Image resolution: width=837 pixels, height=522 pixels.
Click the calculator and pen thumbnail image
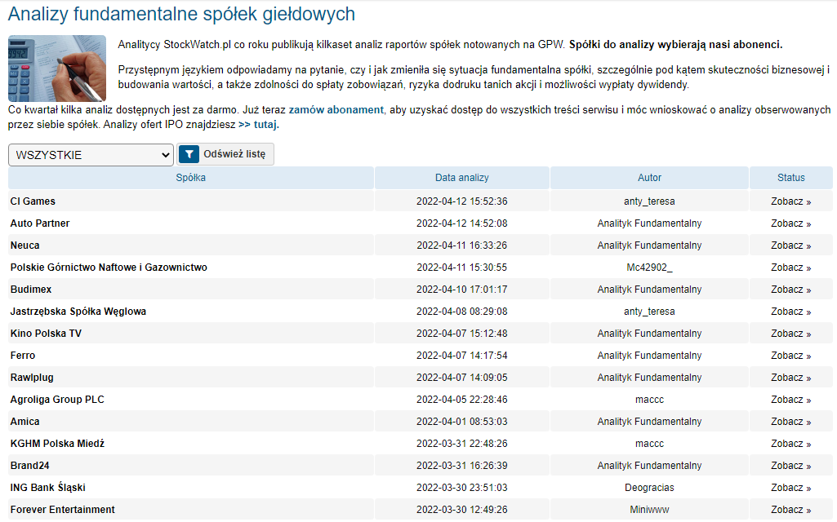(x=57, y=69)
